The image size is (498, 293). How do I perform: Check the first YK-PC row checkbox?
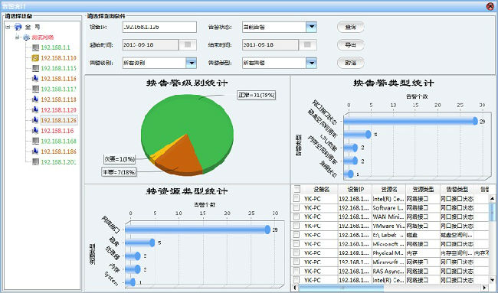(296, 198)
